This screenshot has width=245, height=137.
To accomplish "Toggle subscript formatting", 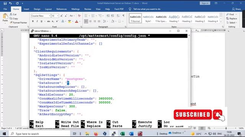I will coord(53,21).
